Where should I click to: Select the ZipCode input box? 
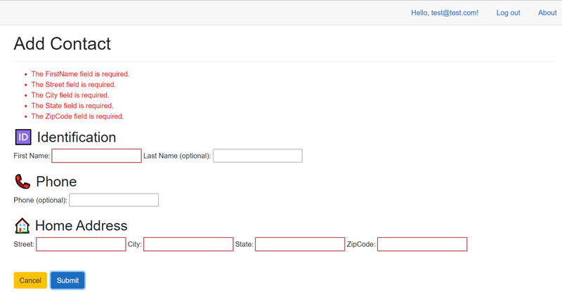pos(421,244)
